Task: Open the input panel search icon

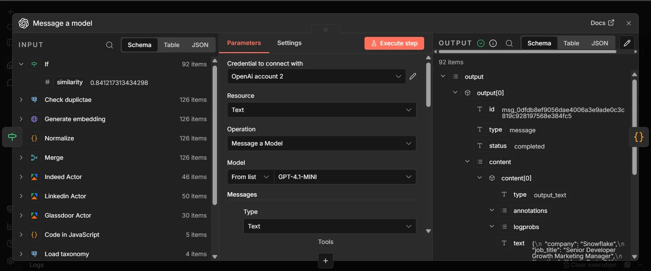Action: point(109,45)
